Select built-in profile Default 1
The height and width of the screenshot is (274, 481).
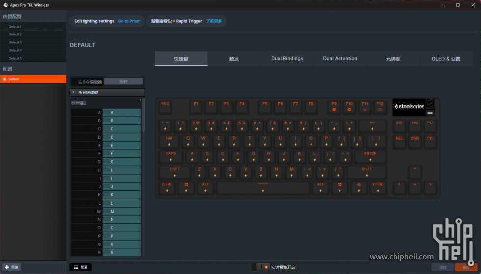coord(33,27)
